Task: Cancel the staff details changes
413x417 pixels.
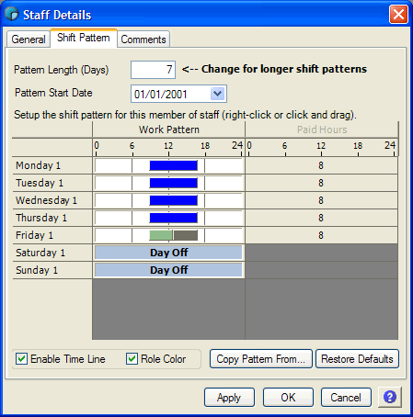Action: (x=346, y=398)
